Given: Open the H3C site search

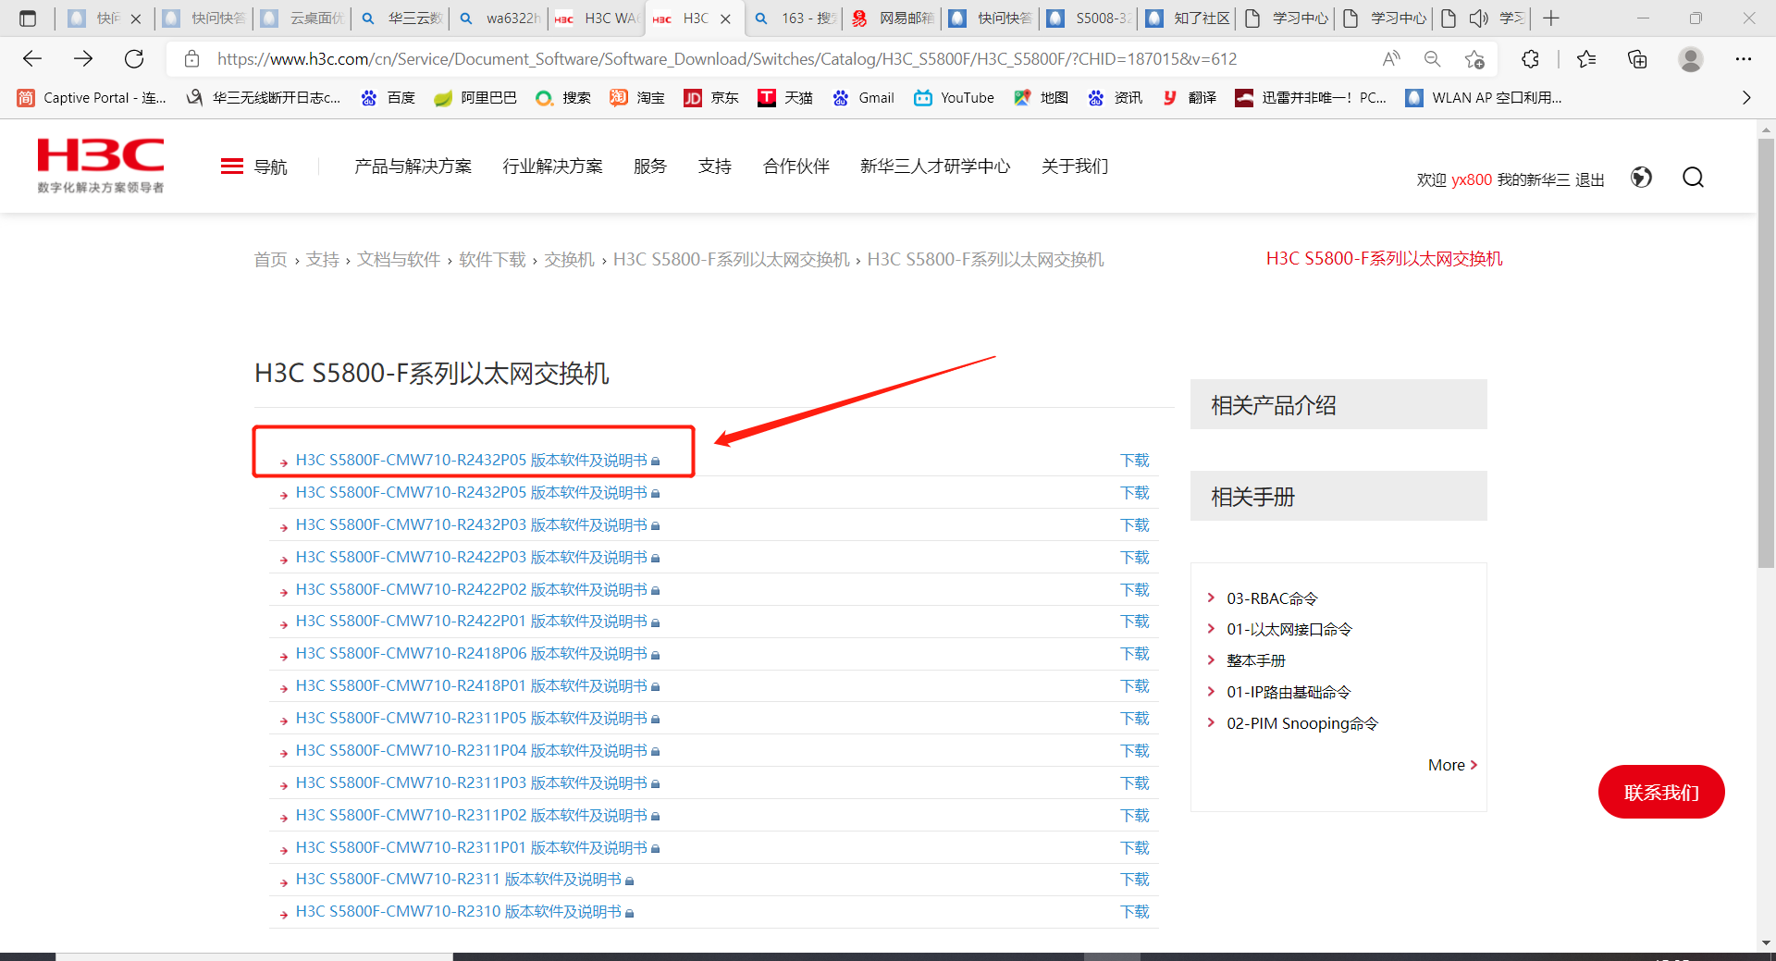Looking at the screenshot, I should click(x=1693, y=178).
